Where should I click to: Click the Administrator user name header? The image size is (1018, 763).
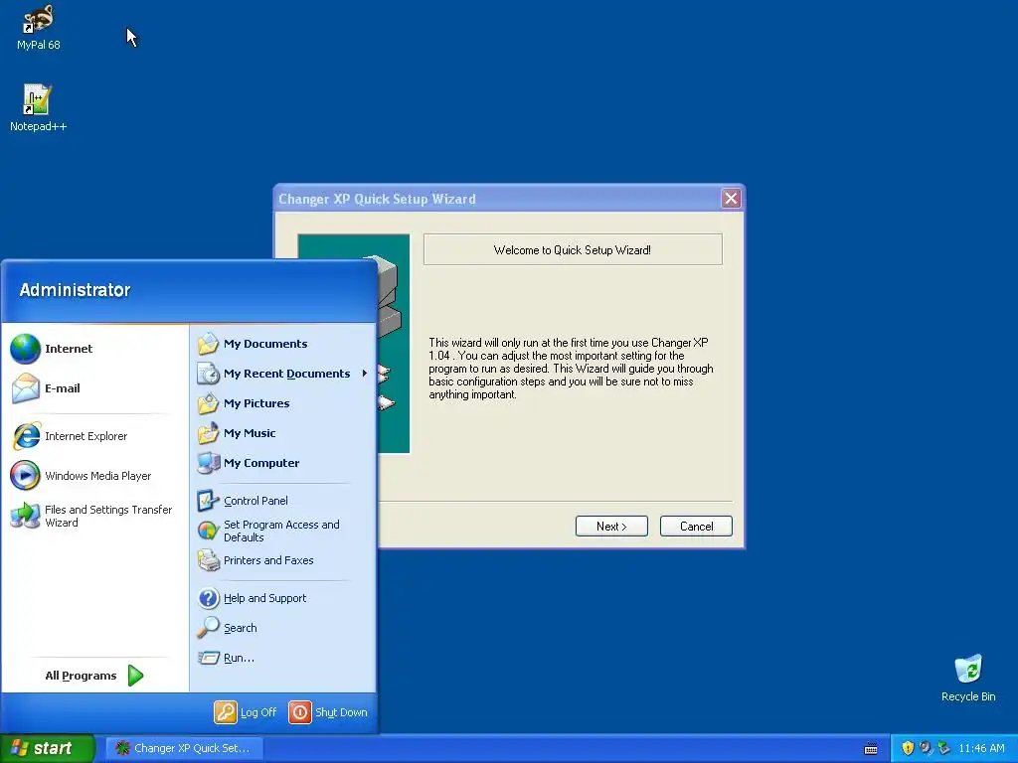pos(75,290)
